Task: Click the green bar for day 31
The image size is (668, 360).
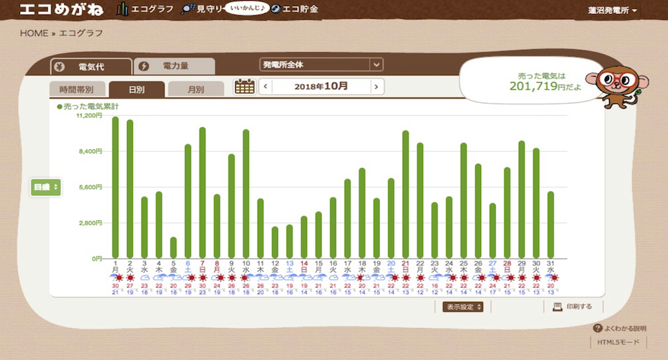Action: [x=550, y=225]
